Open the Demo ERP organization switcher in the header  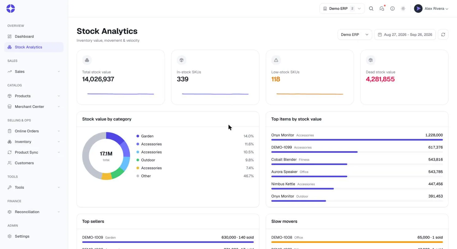pos(342,9)
